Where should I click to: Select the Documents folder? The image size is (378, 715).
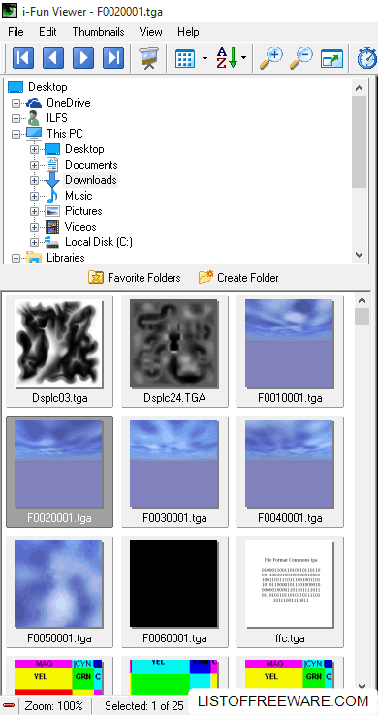pos(91,165)
